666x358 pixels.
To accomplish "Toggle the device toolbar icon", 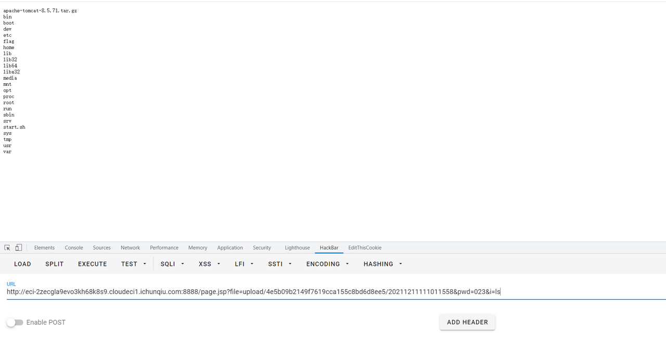I will pyautogui.click(x=19, y=248).
